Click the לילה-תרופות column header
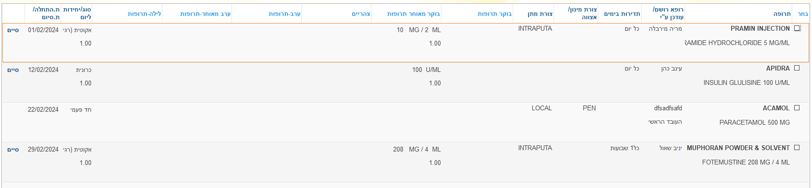The image size is (812, 188). point(144,14)
